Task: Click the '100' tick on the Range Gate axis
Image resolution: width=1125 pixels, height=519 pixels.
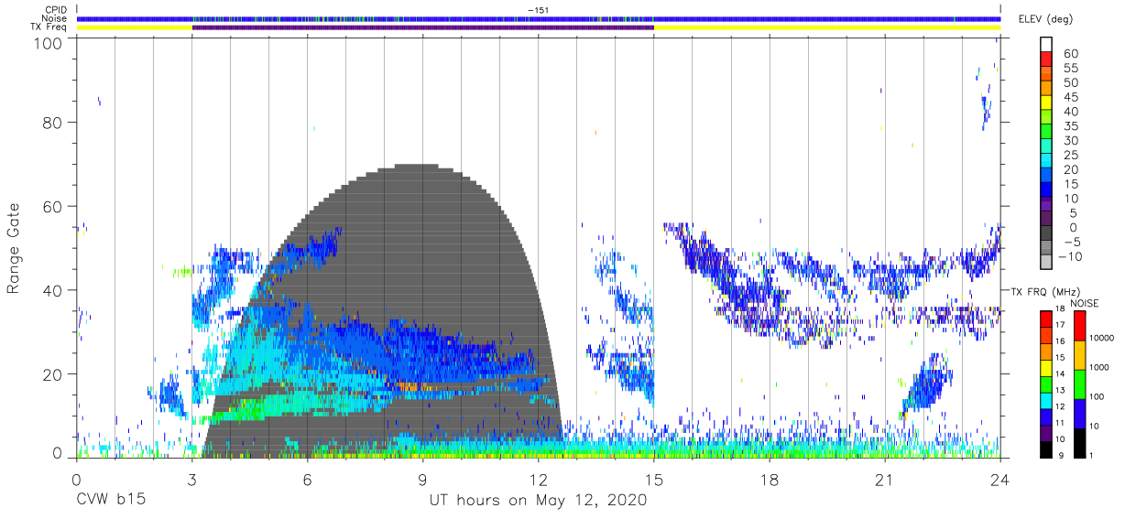Action: pos(49,44)
